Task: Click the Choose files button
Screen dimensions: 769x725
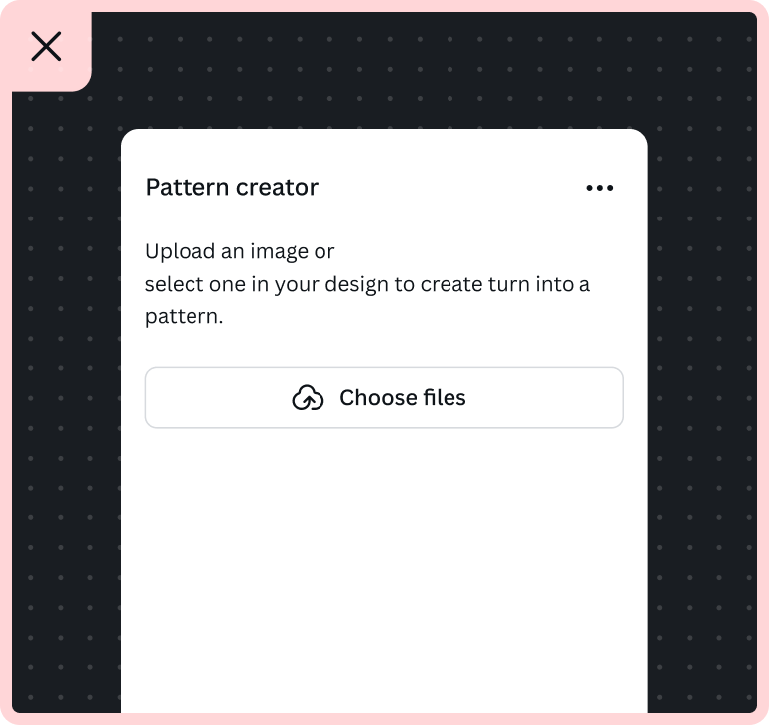Action: 384,397
